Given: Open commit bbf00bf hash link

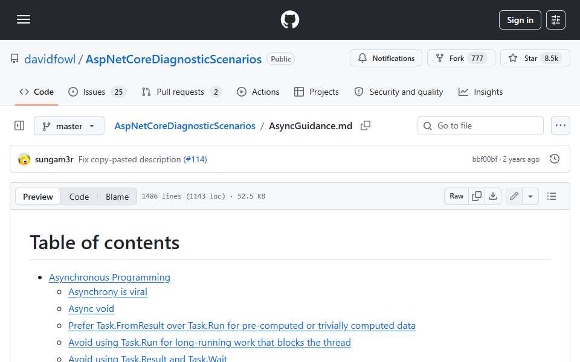Looking at the screenshot, I should pos(485,159).
